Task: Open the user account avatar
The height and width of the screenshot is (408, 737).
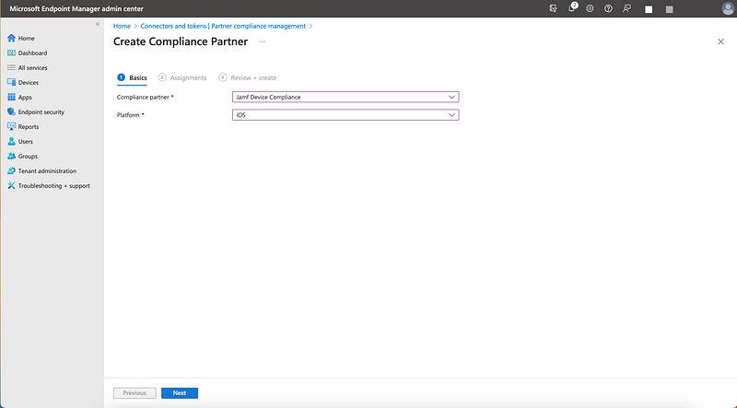Action: pyautogui.click(x=728, y=8)
